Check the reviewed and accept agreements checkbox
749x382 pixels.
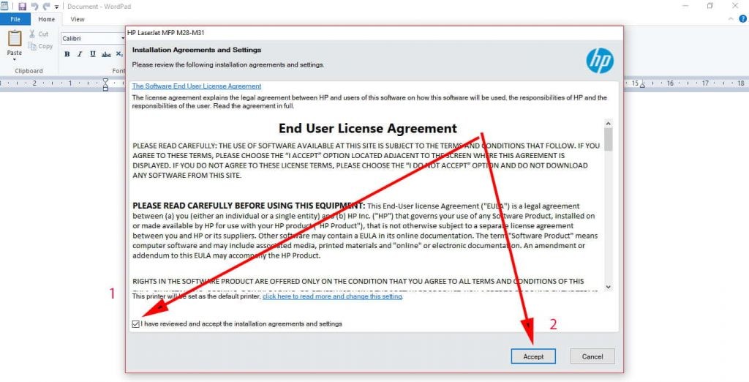click(136, 324)
